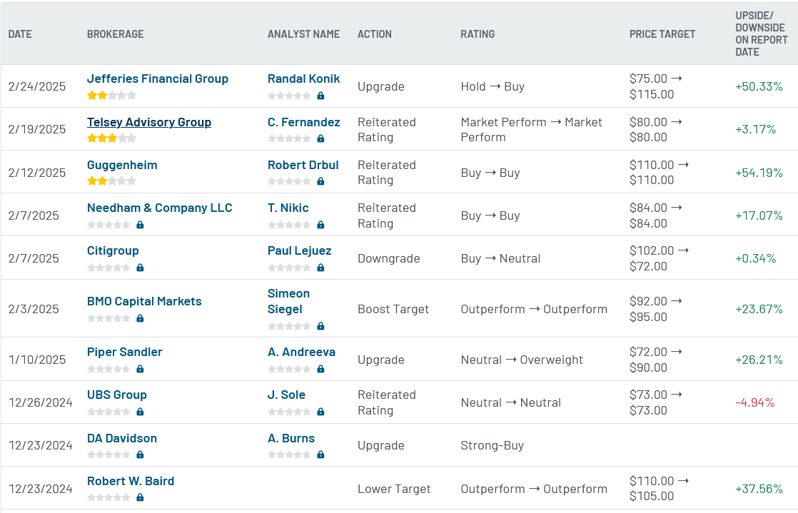The height and width of the screenshot is (513, 798).
Task: Select the Lower Target action cell
Action: 394,489
